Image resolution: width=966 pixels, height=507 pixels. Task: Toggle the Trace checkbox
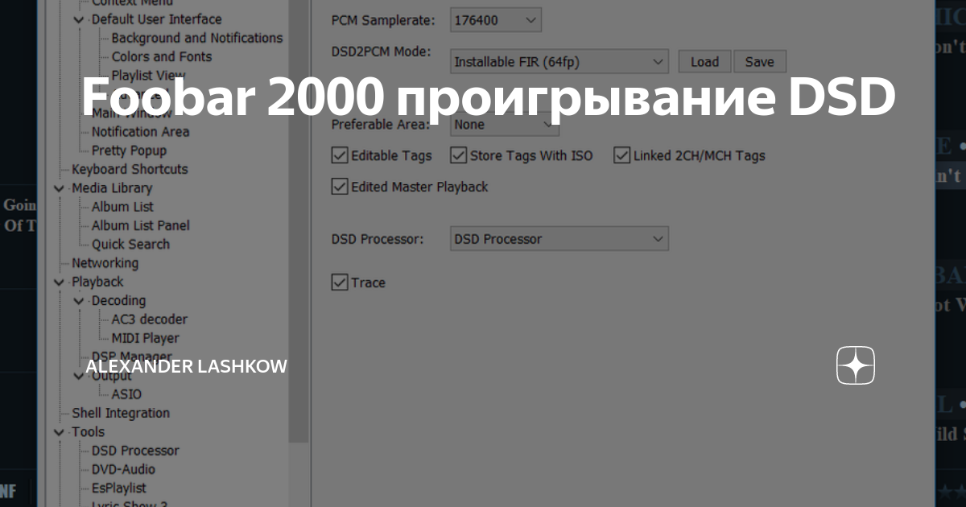339,282
